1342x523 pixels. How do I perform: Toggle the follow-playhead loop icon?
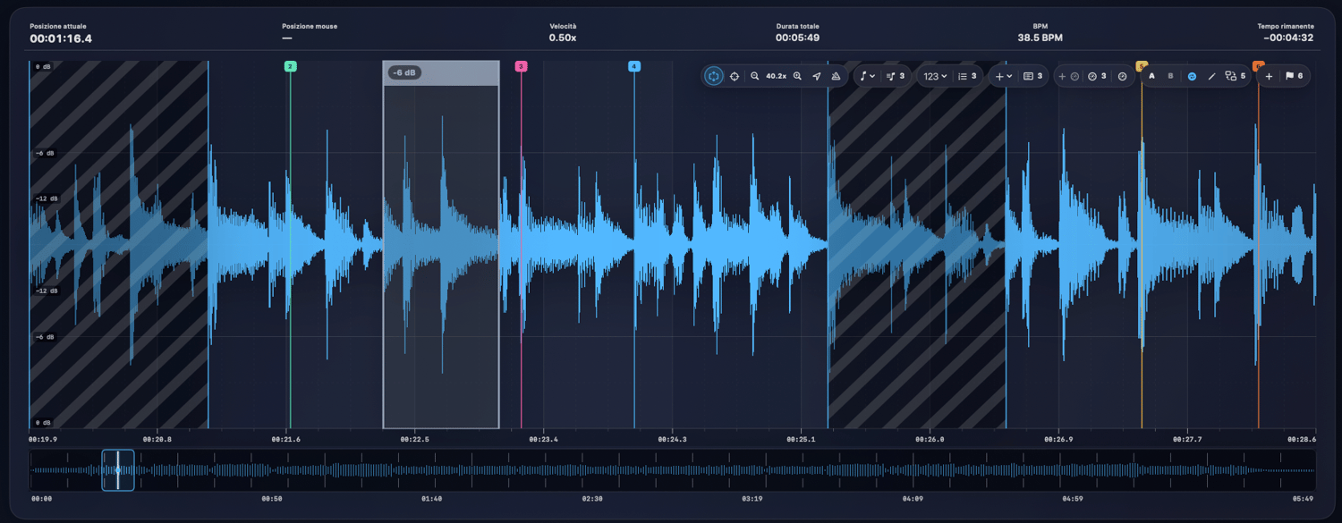(713, 76)
